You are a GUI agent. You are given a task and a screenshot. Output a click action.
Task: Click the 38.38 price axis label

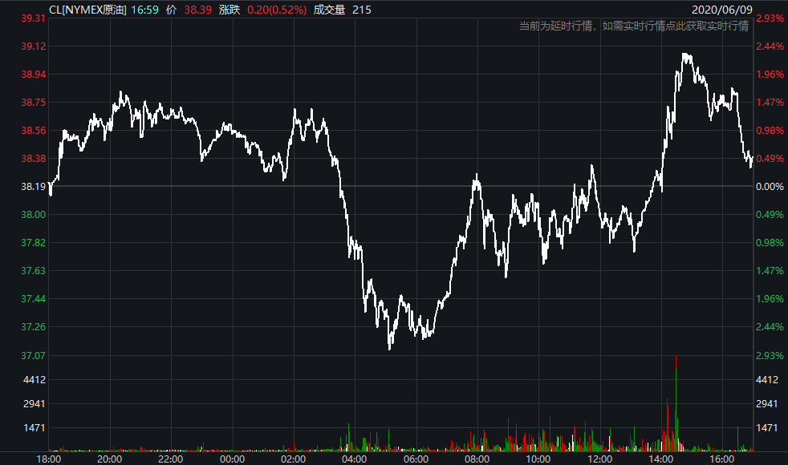pos(33,159)
